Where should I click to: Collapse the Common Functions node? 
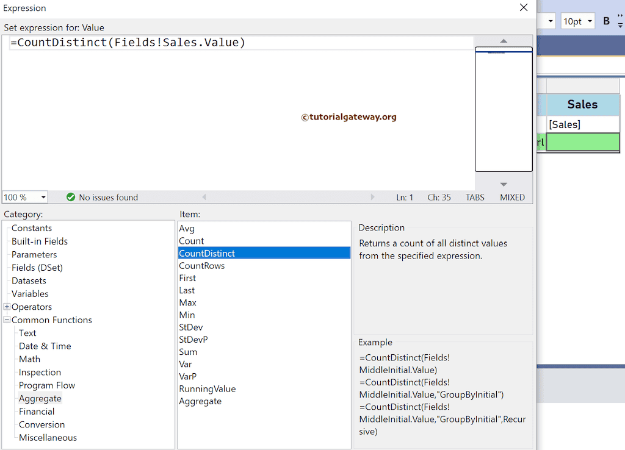(8, 320)
